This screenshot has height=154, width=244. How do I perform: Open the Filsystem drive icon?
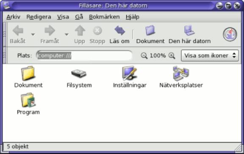pyautogui.click(x=79, y=73)
